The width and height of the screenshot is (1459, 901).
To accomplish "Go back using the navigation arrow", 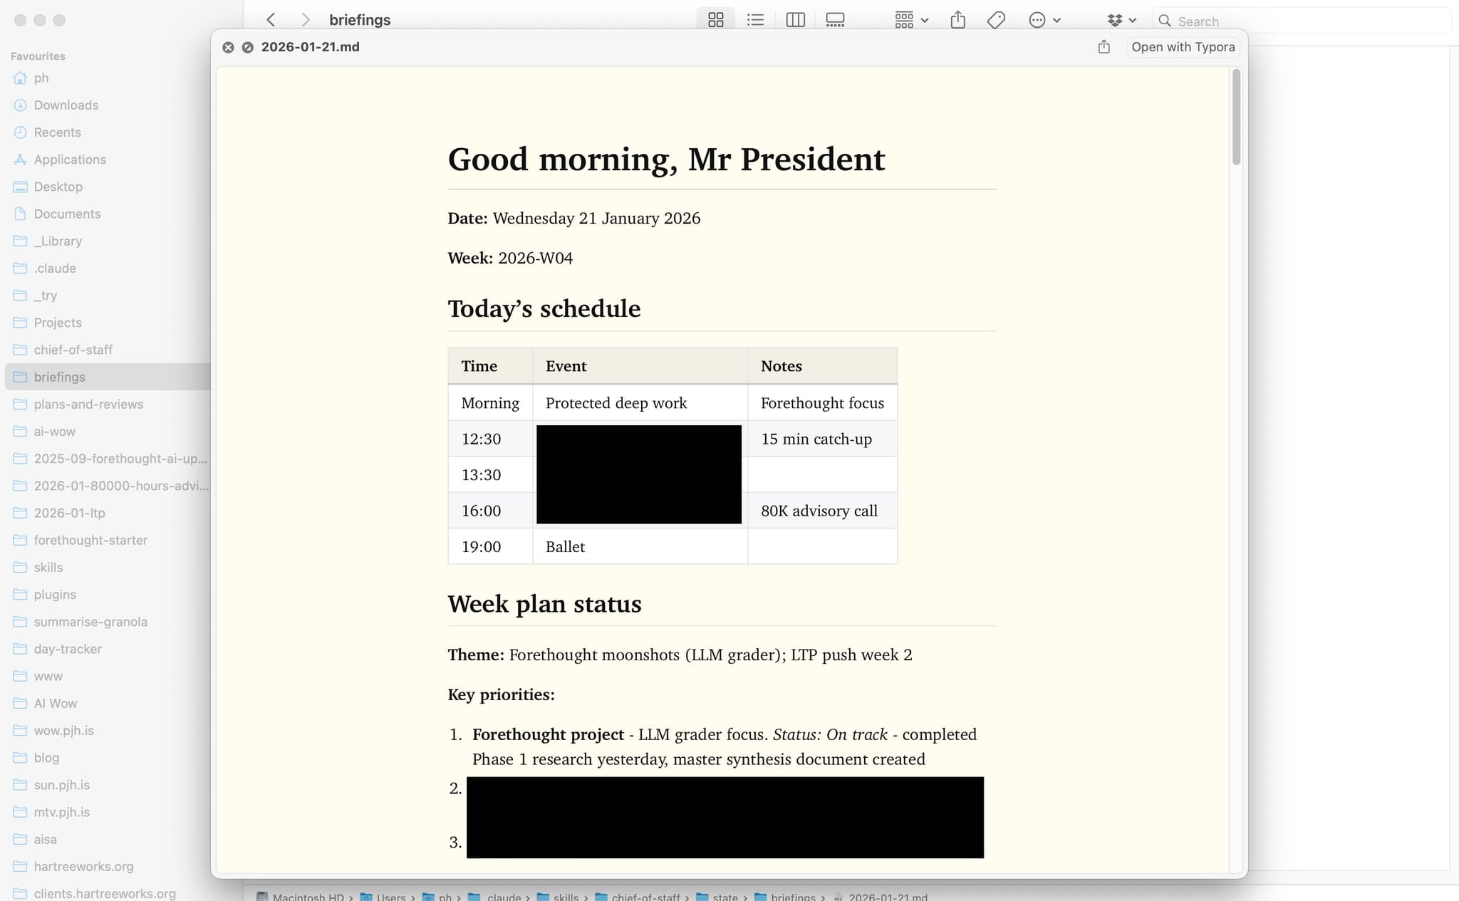I will click(270, 19).
